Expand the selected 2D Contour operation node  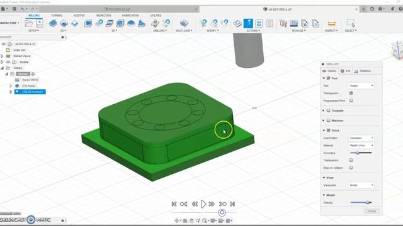pyautogui.click(x=11, y=92)
